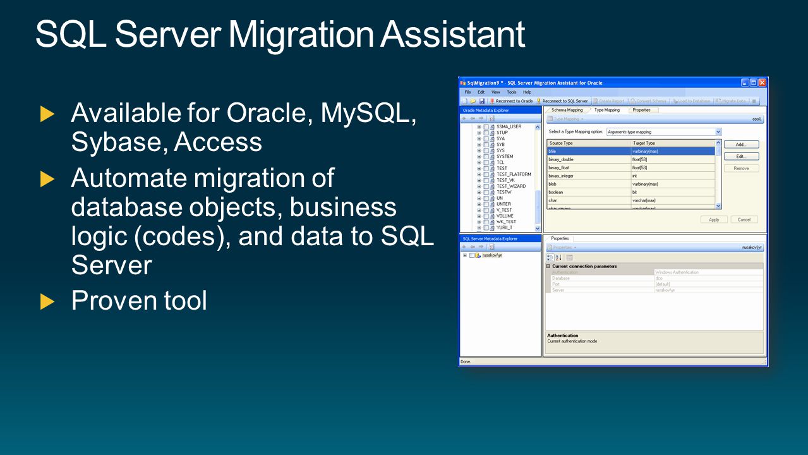Image resolution: width=808 pixels, height=455 pixels.
Task: Check the TEST schema checkbox
Action: [486, 169]
